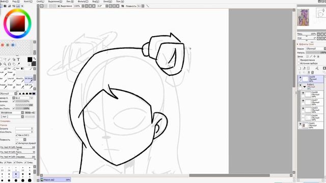Select the Eyedropper color picker tool
Screen dimensions: 326x183
point(18,64)
